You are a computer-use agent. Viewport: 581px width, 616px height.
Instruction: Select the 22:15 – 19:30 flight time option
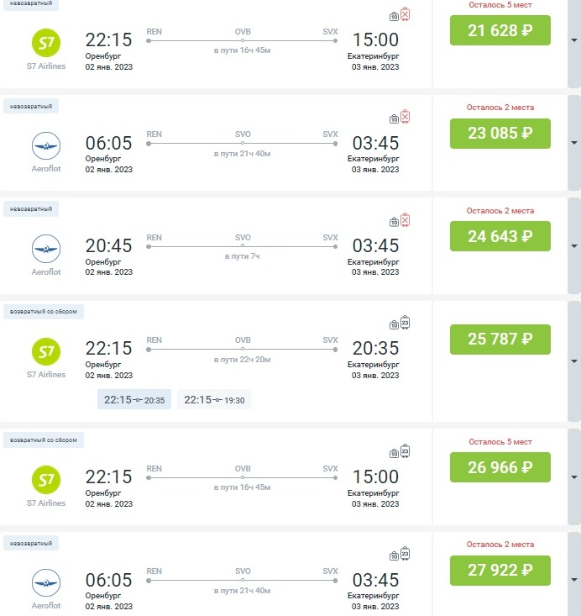[214, 400]
